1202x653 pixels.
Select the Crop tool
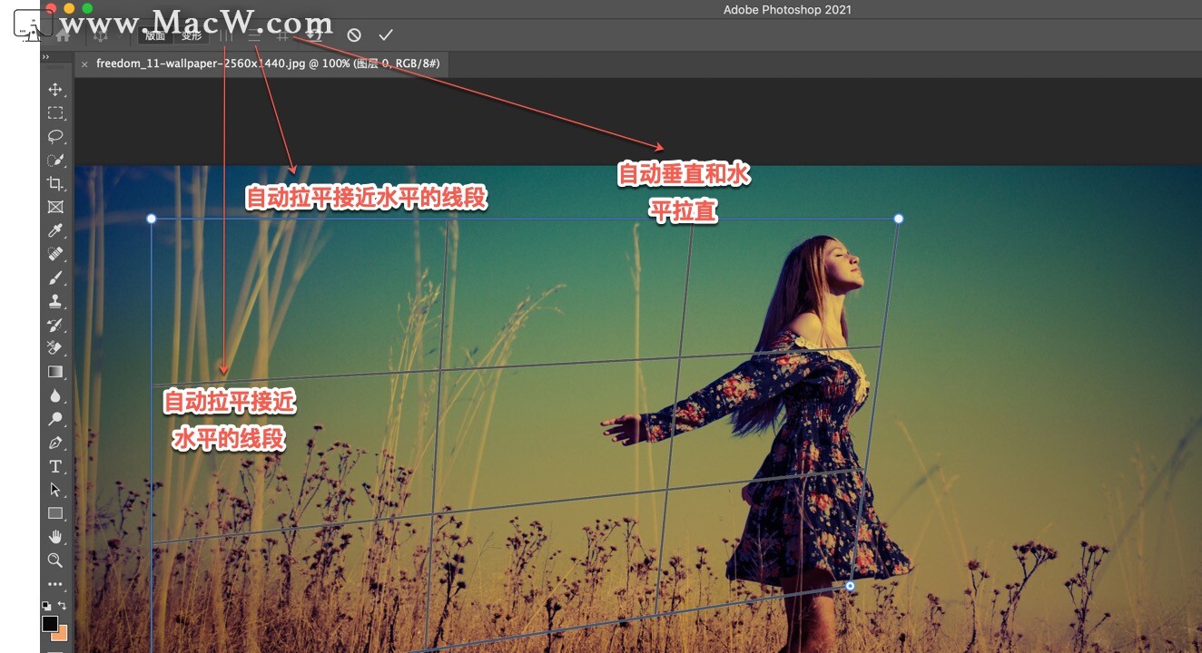pyautogui.click(x=56, y=183)
